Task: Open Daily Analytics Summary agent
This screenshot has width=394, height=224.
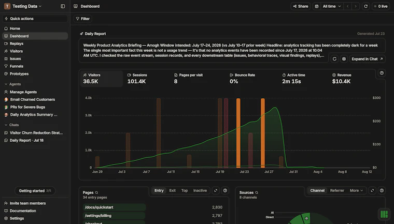Action: pyautogui.click(x=35, y=115)
